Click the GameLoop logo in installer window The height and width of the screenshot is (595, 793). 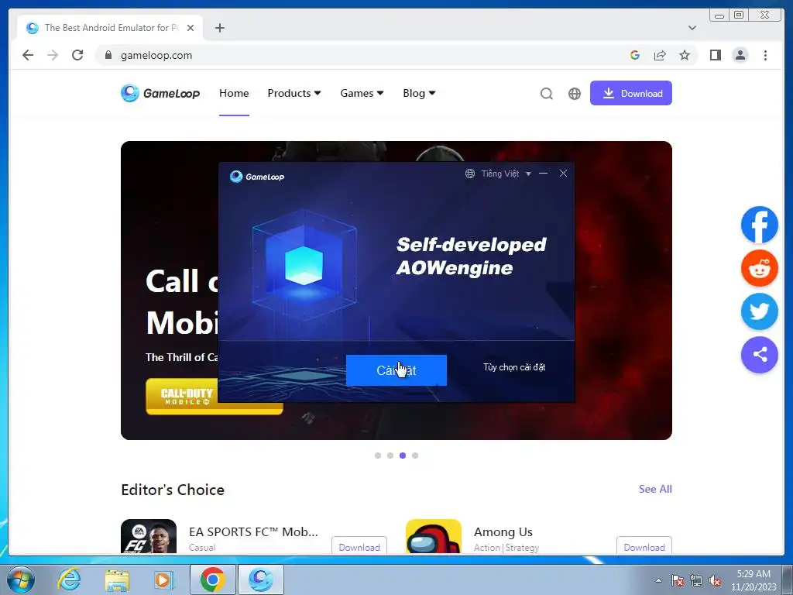click(x=257, y=176)
